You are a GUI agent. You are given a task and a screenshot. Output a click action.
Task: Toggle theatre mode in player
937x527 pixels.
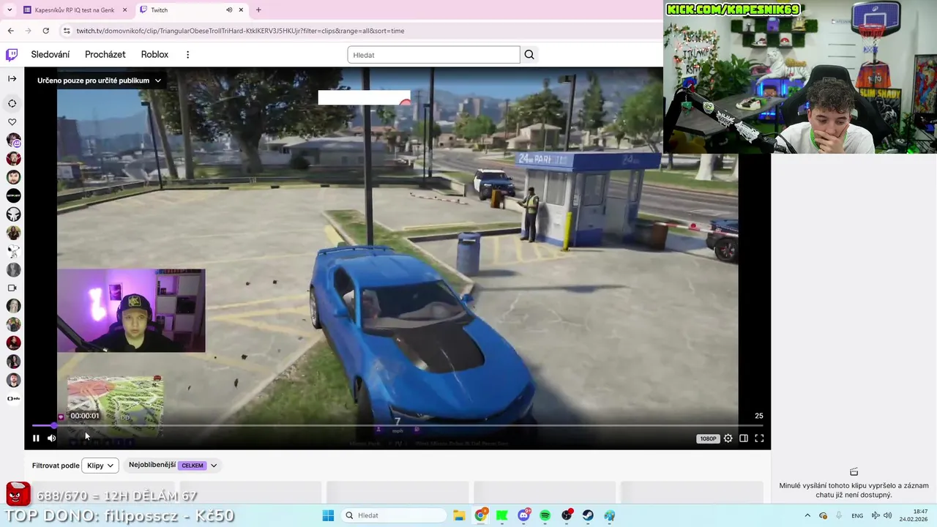pos(744,438)
